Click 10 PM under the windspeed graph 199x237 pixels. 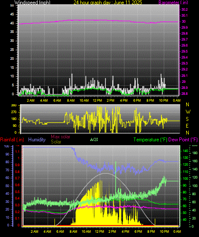point(164,100)
